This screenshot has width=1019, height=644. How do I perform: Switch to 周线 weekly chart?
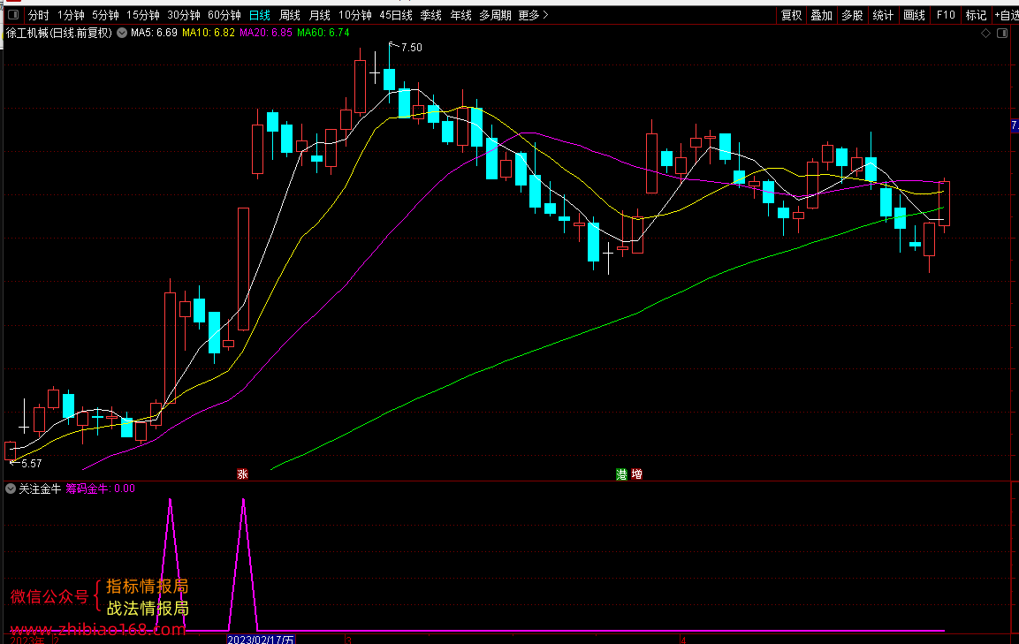click(x=289, y=15)
